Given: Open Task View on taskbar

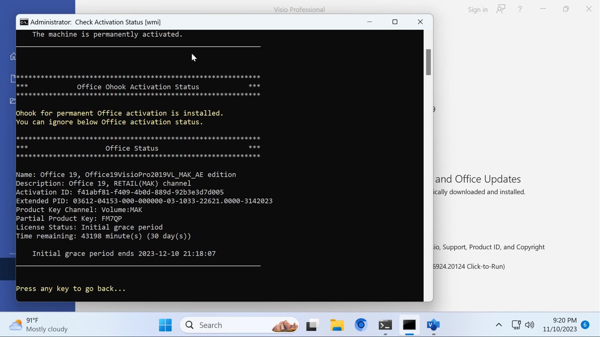Looking at the screenshot, I should coord(313,325).
